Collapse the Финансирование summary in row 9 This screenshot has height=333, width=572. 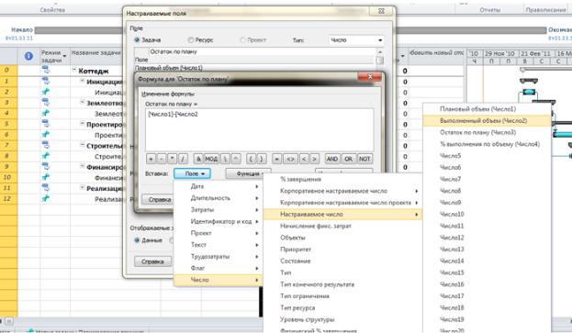(83, 167)
